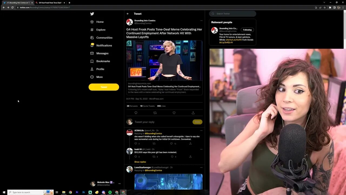Open the boundingintocomics.com article link card
This screenshot has width=346, height=195.
[x=164, y=88]
